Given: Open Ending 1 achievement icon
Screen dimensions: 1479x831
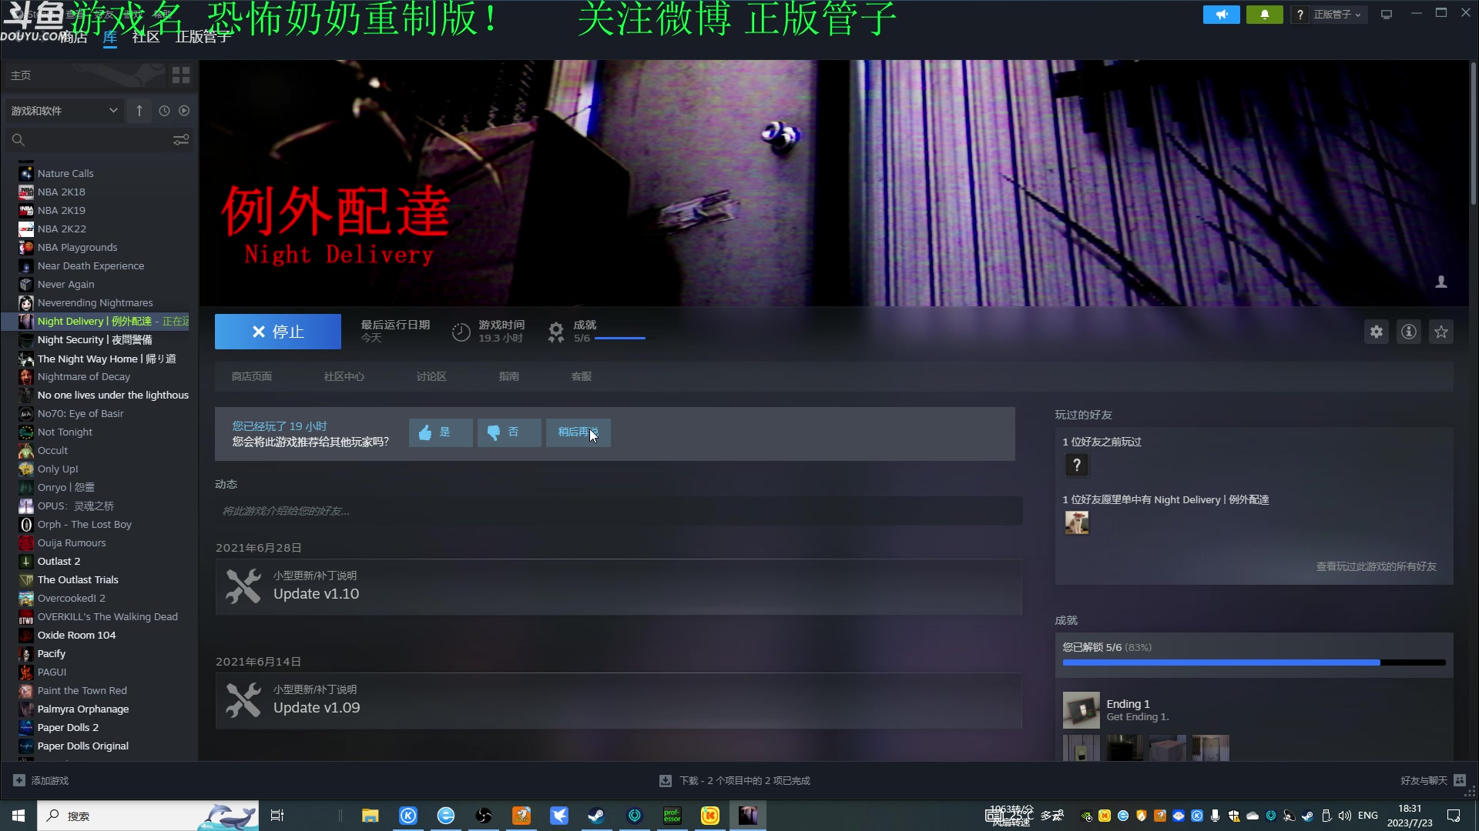Looking at the screenshot, I should 1082,710.
